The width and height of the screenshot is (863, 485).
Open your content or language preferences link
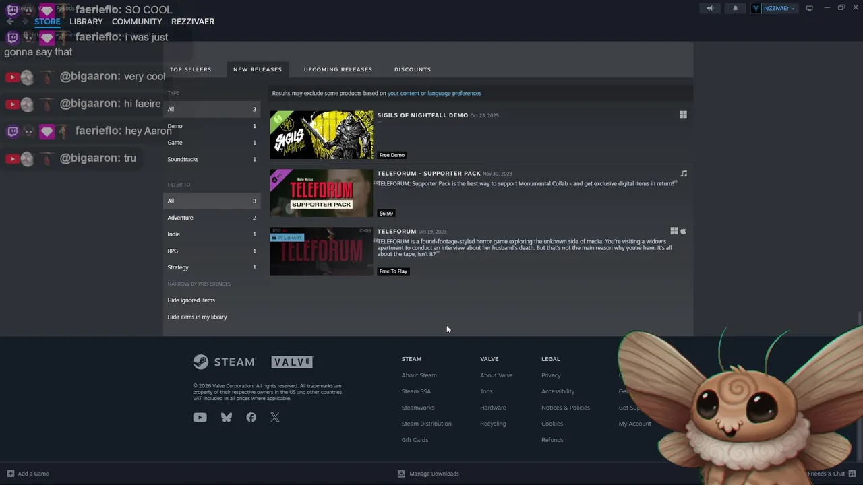434,94
